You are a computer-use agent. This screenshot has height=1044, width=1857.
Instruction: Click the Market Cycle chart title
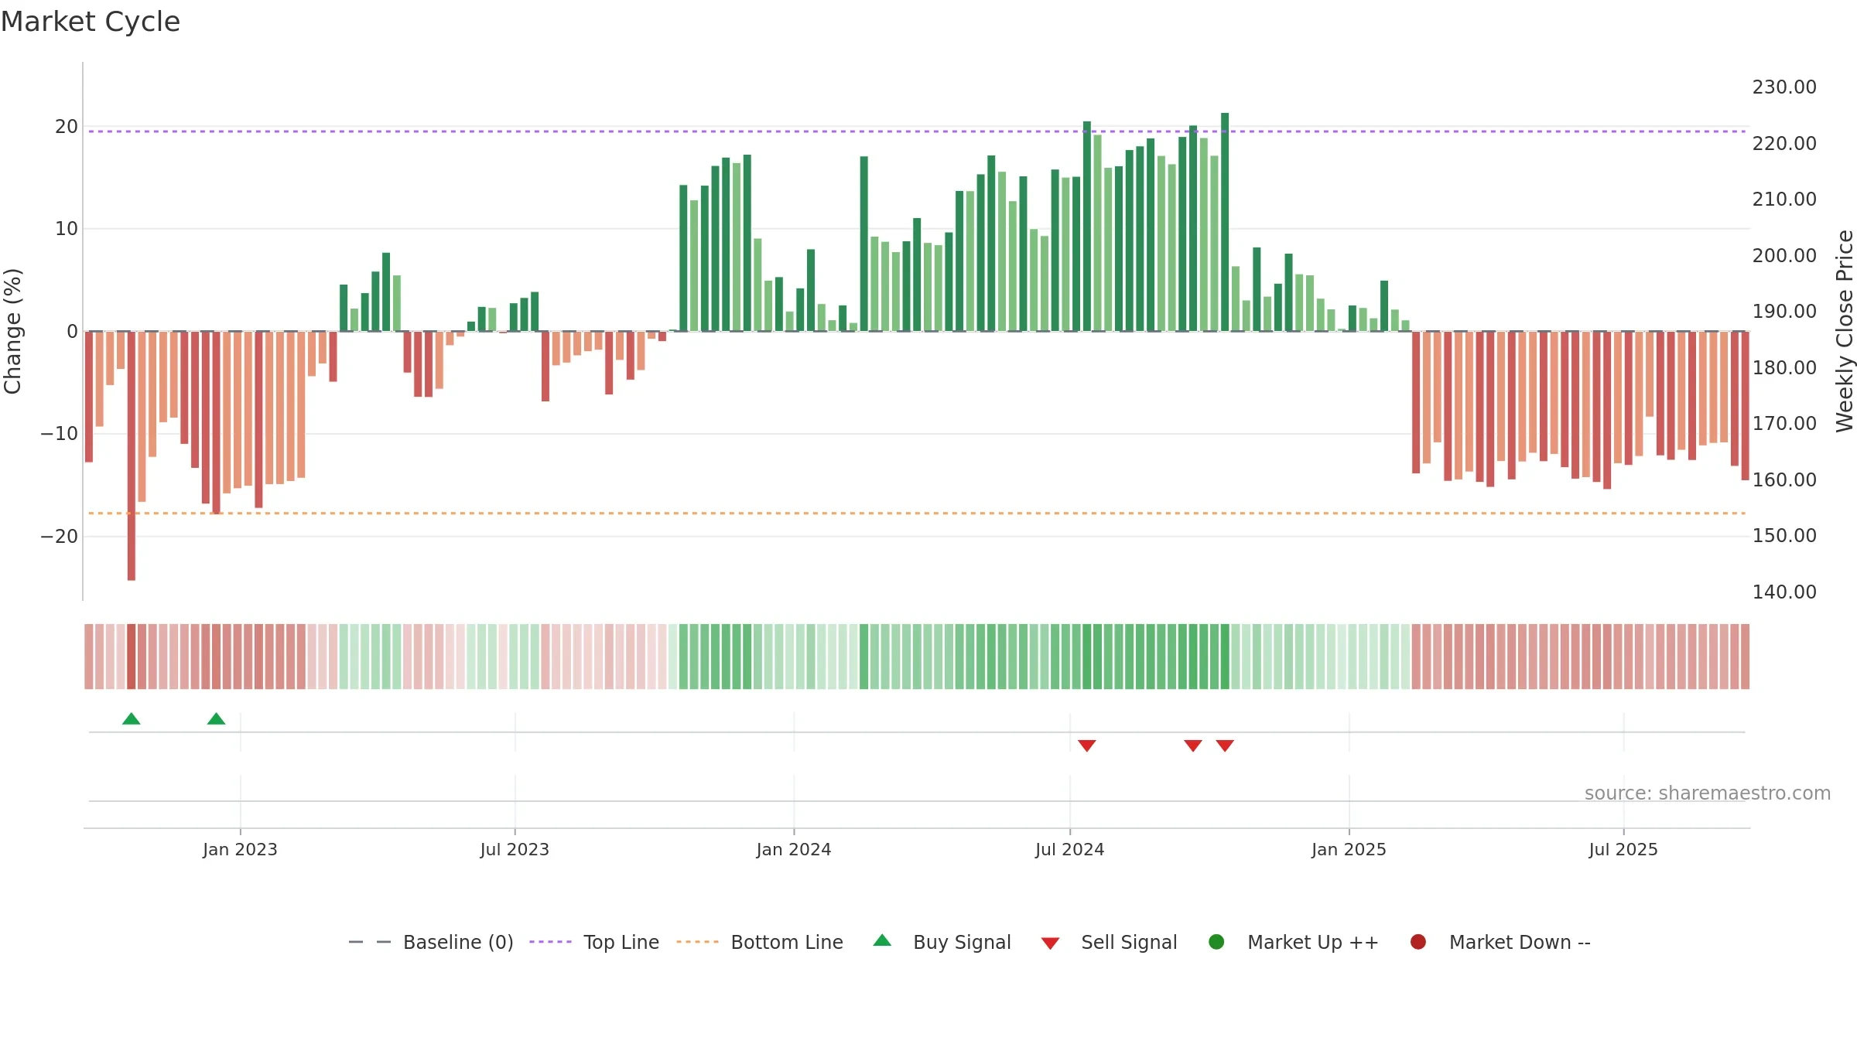coord(91,22)
